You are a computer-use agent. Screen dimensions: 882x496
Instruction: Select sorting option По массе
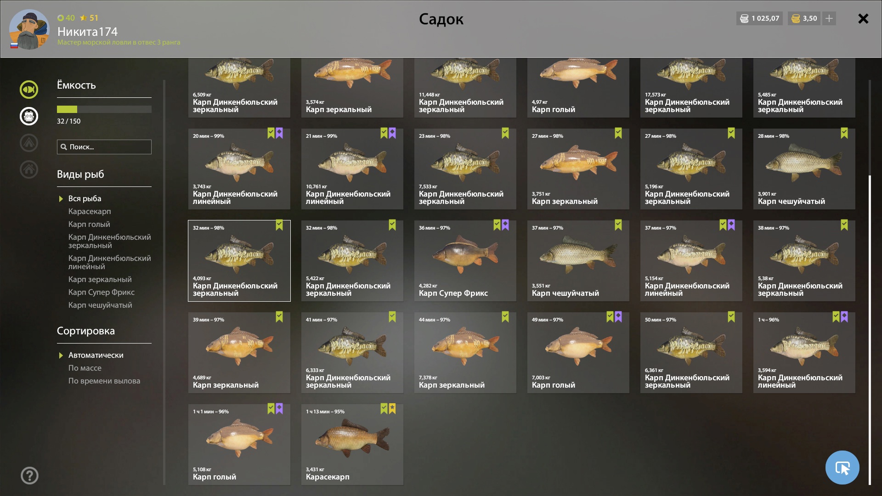point(85,368)
